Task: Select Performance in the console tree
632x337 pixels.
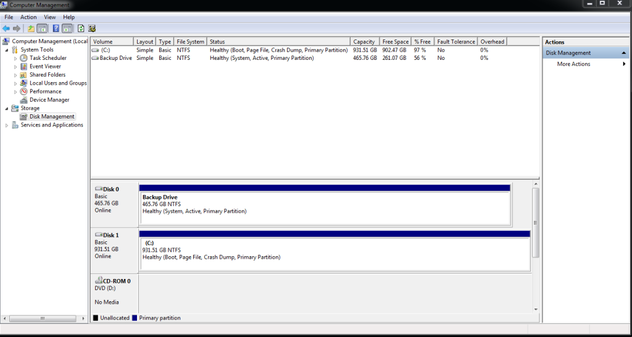Action: tap(45, 91)
